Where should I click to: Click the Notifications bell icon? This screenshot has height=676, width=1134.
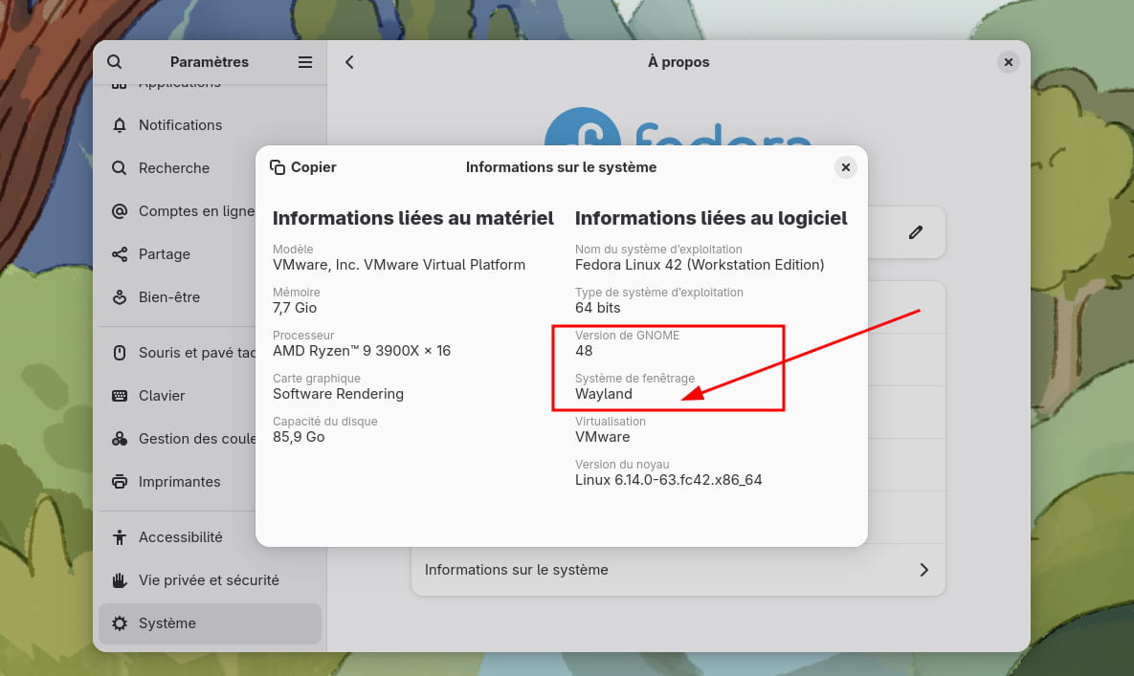click(120, 125)
